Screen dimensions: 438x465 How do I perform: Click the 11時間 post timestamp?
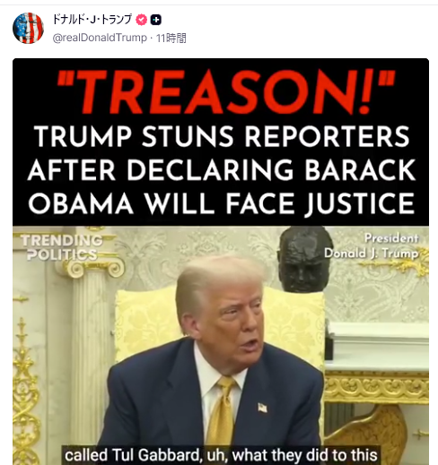click(171, 38)
